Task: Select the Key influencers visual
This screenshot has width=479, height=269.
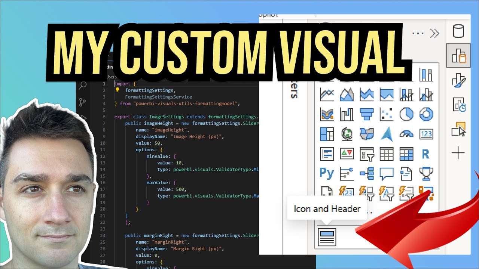Action: (x=347, y=173)
